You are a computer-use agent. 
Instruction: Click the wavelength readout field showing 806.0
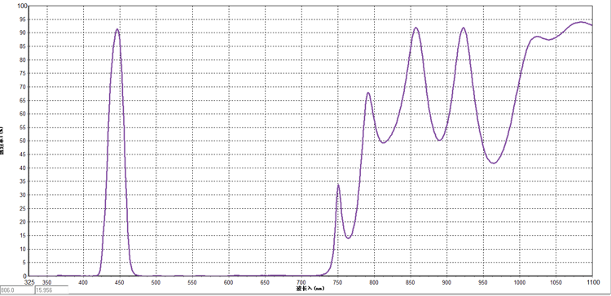coord(17,290)
